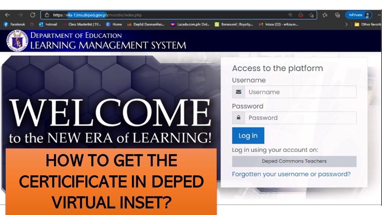This screenshot has height=215, width=382.
Task: Click the envelope icon beside Username
Action: coord(238,92)
